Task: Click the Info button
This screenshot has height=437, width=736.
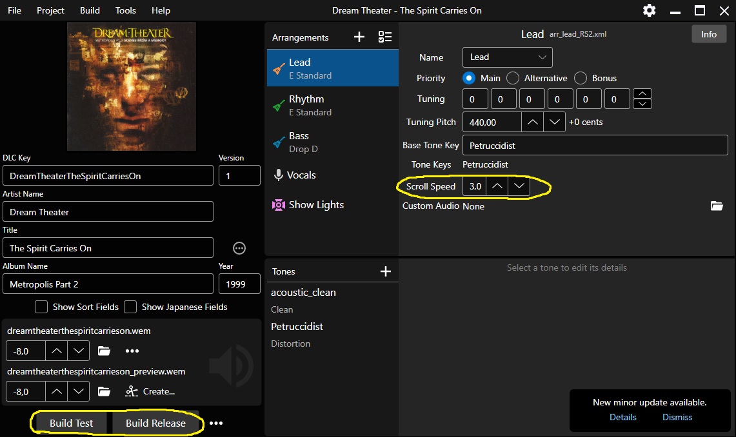Action: coord(709,34)
